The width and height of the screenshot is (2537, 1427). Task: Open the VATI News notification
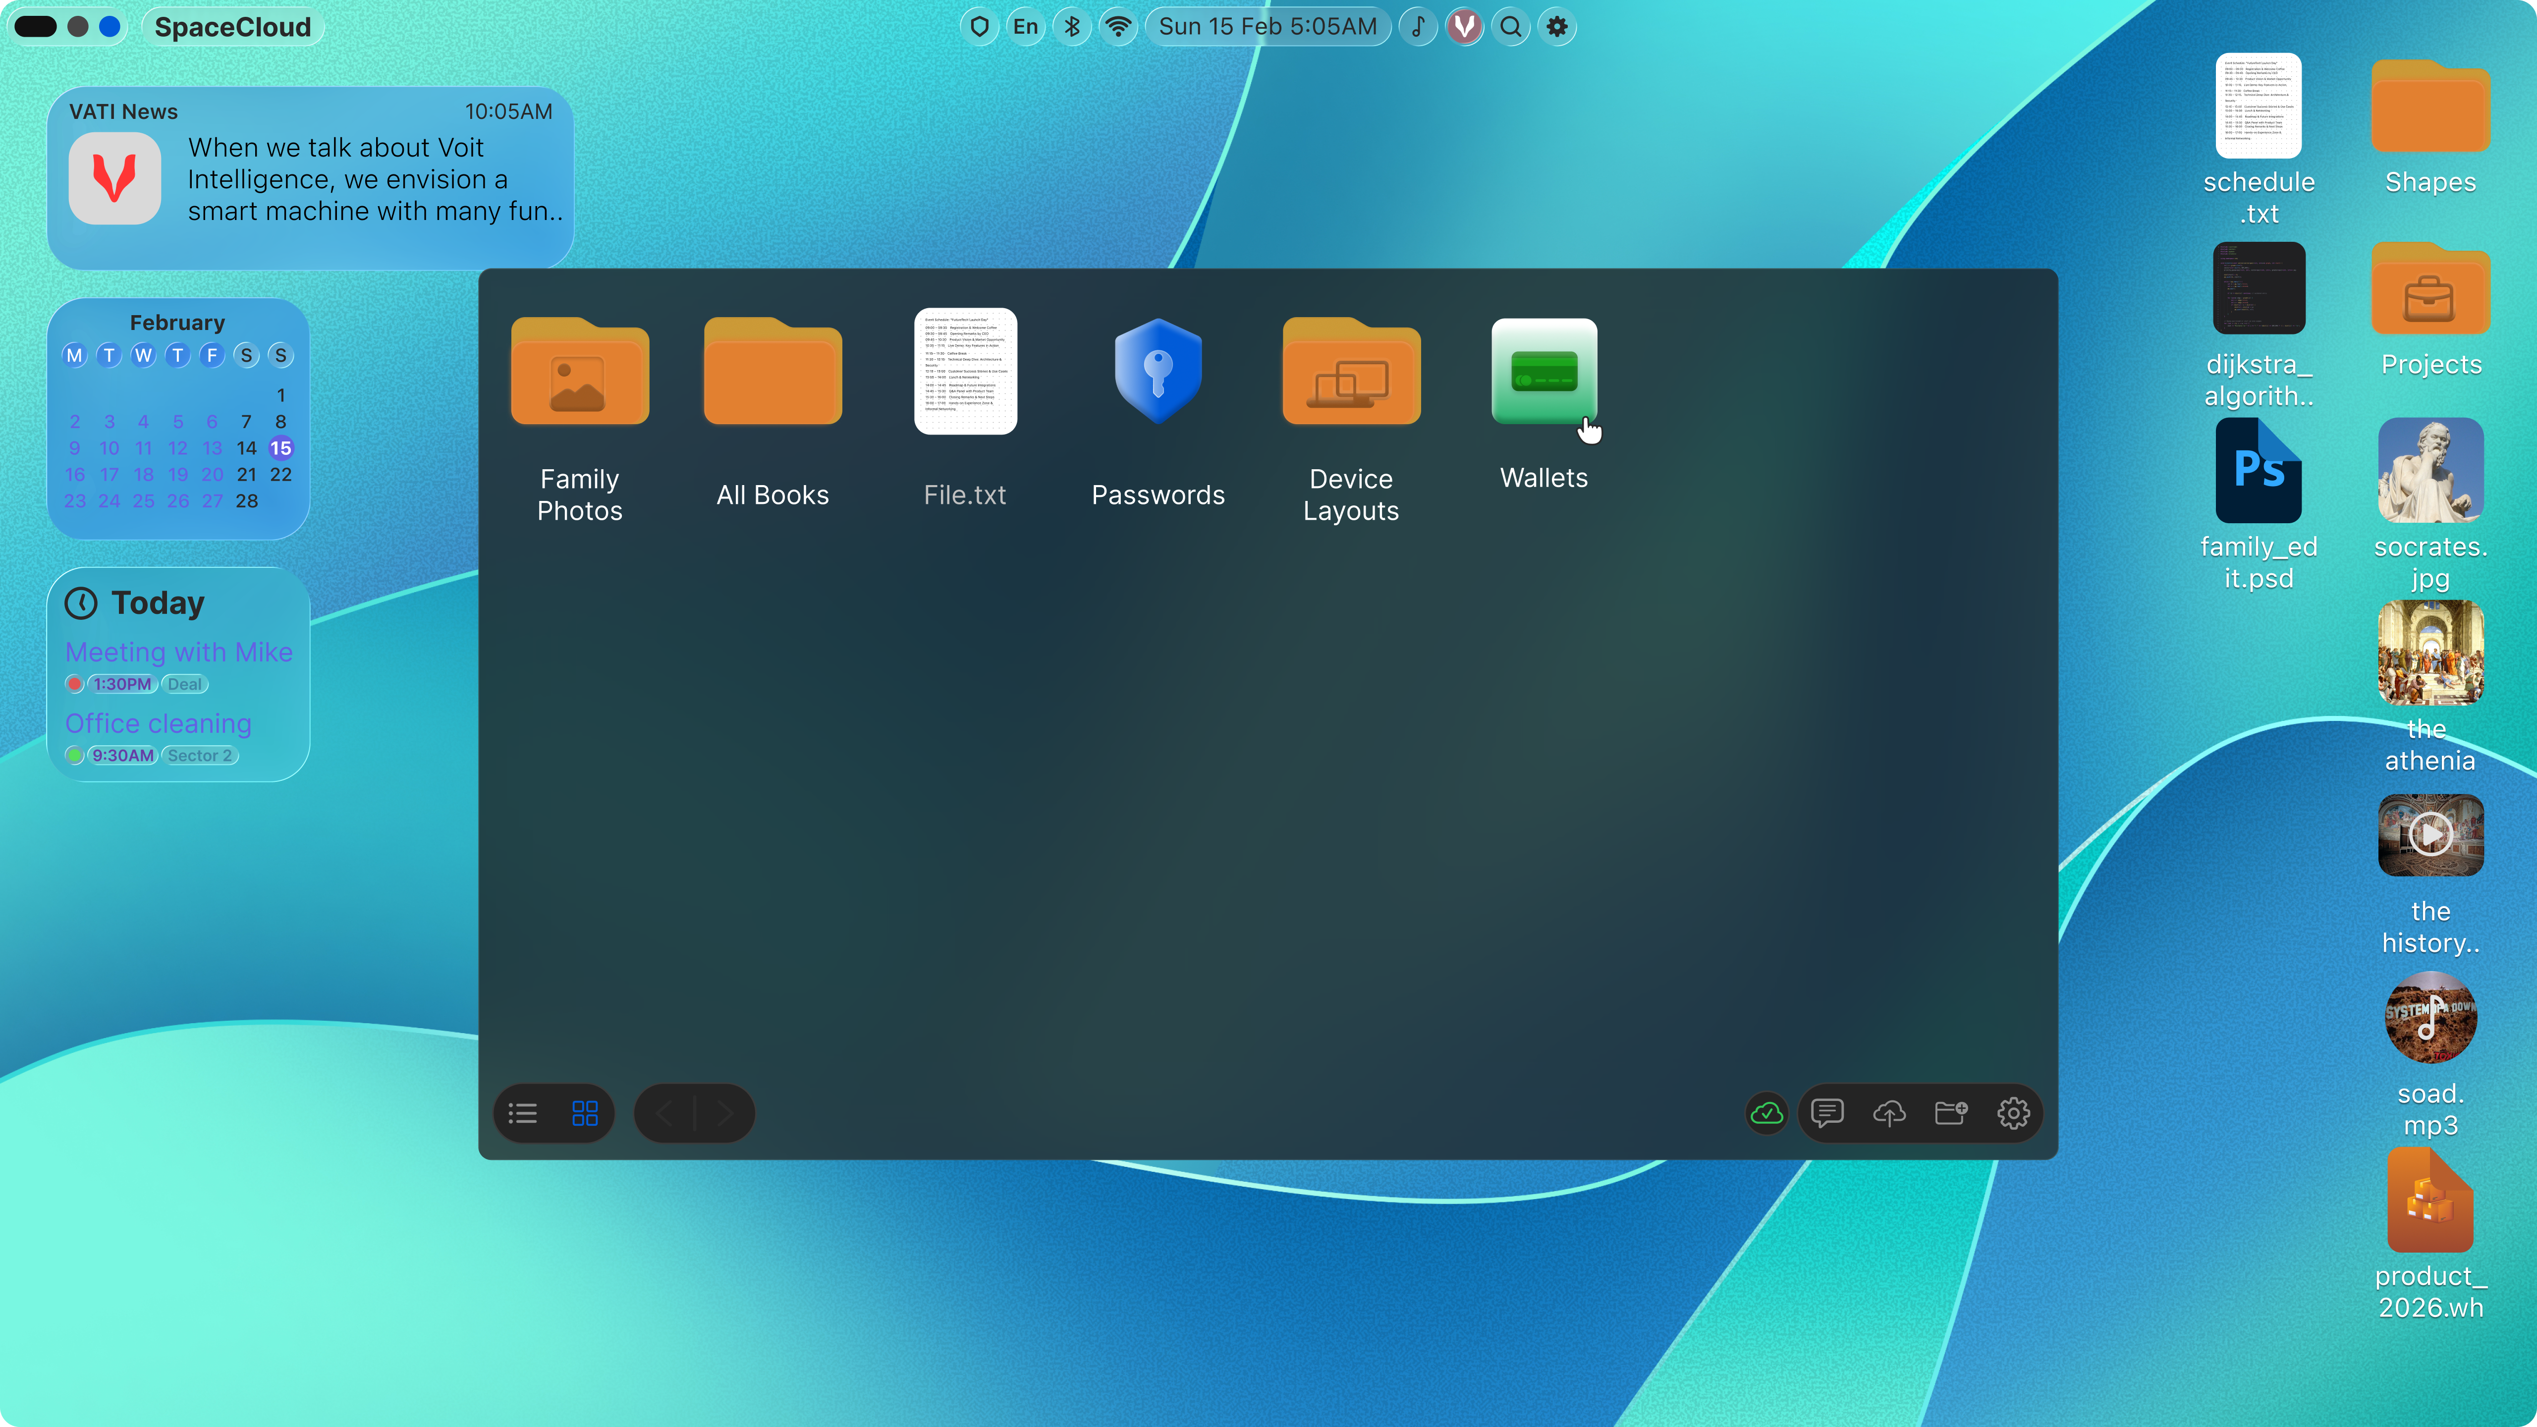click(310, 178)
